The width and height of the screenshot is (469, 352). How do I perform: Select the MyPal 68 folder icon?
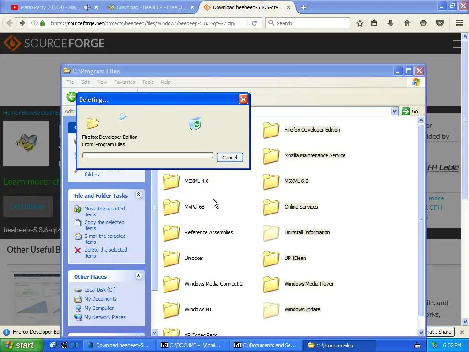(171, 207)
